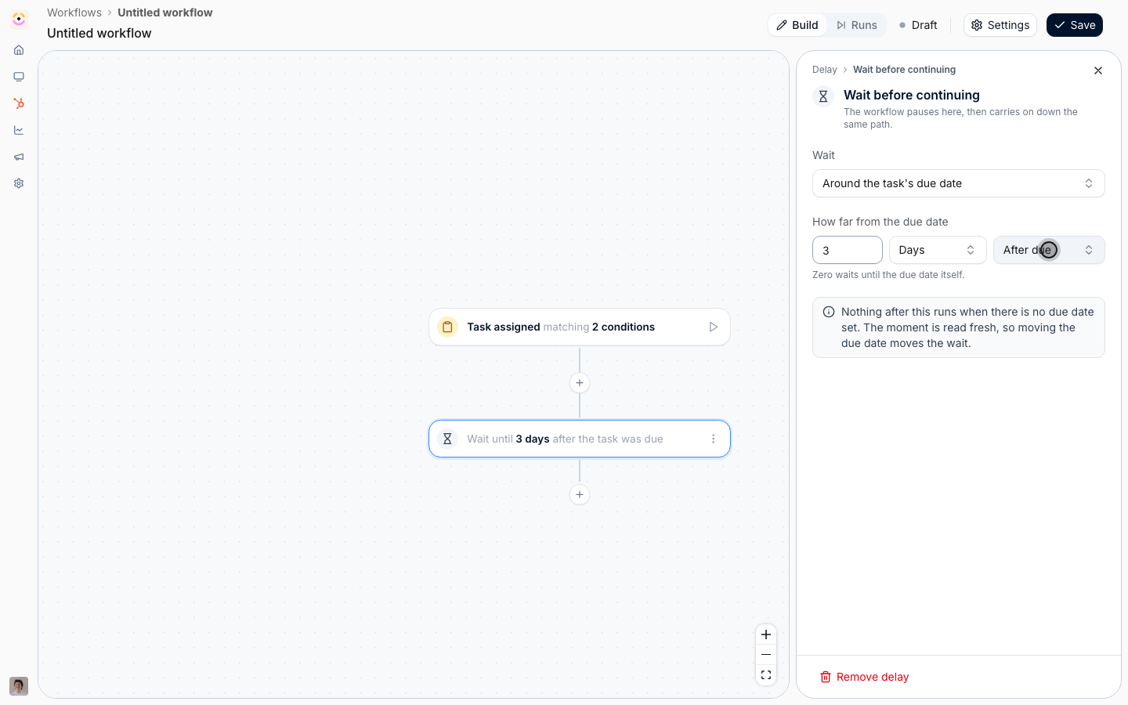Screen dimensions: 1128x705
Task: Open the orange workflows icon in the sidebar
Action: pos(19,103)
